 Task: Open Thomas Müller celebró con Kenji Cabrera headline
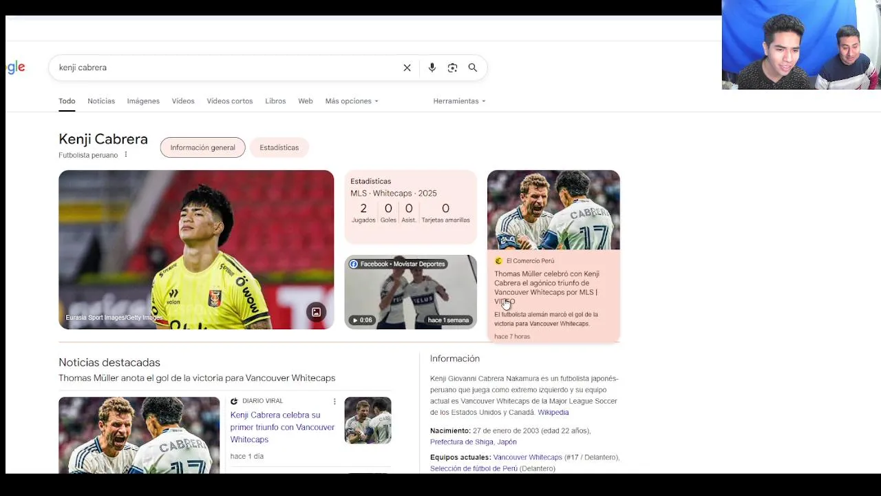(x=546, y=287)
